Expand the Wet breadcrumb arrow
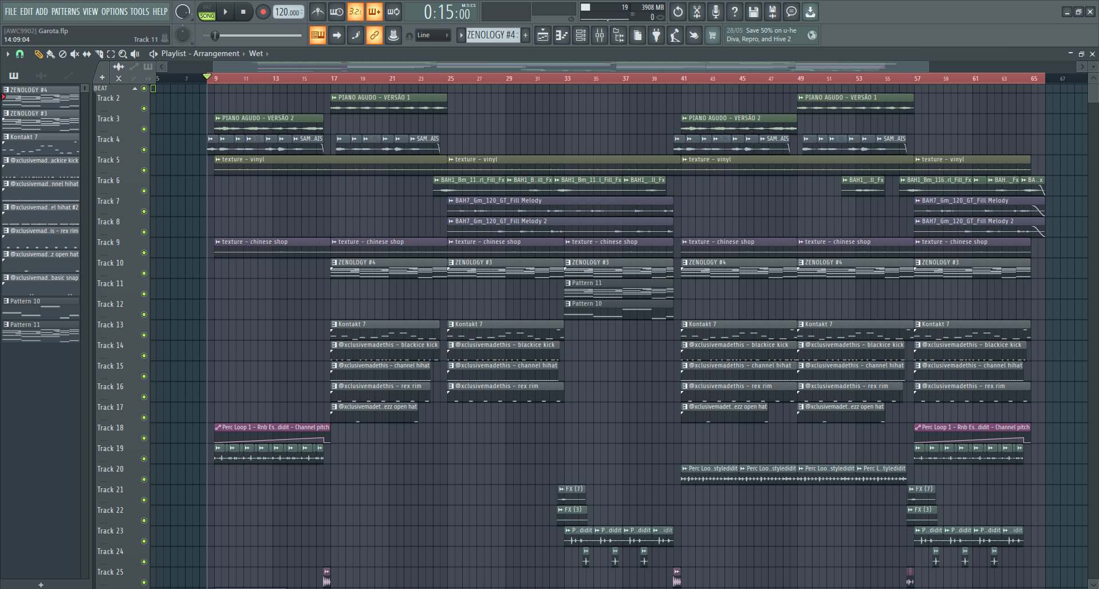 pyautogui.click(x=267, y=54)
